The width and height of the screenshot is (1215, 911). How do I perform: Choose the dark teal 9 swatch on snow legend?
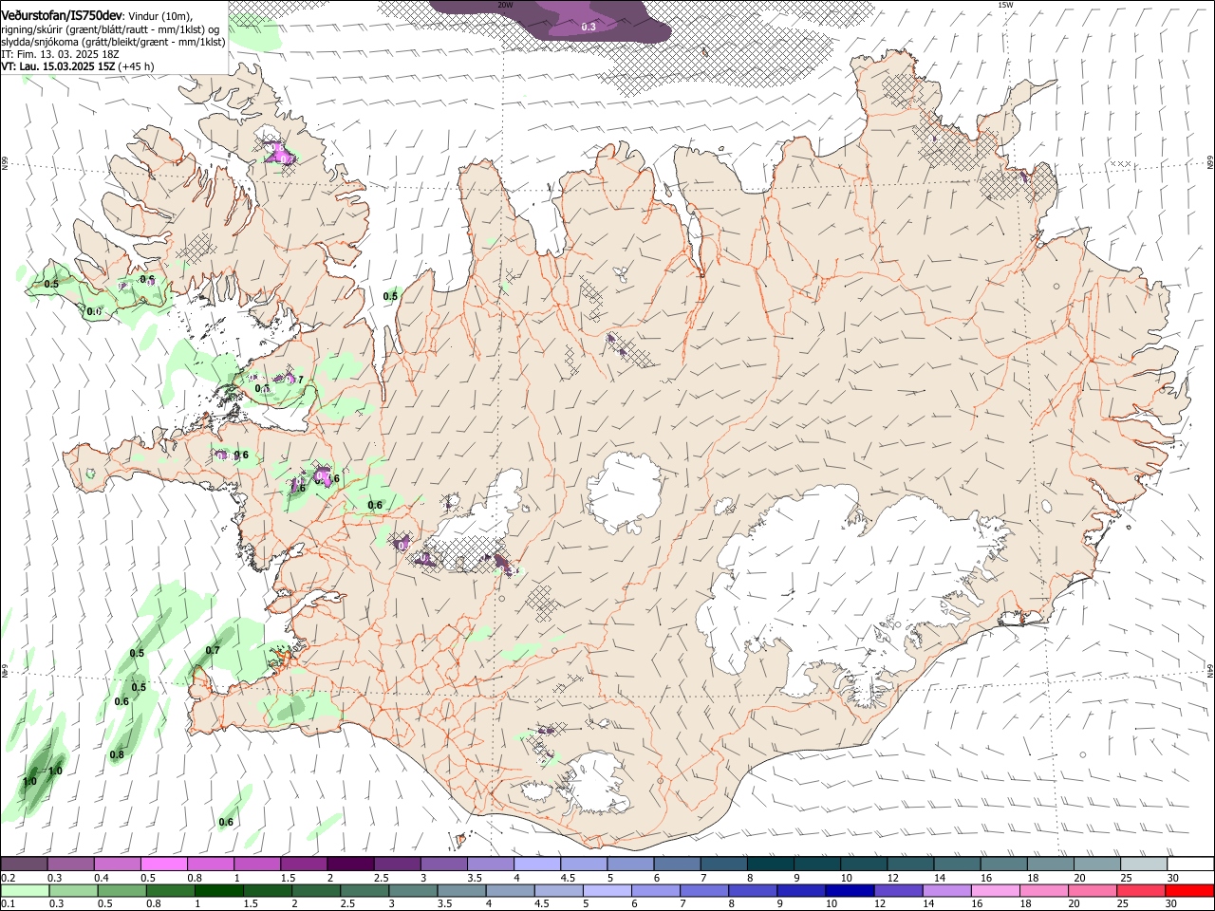click(817, 865)
